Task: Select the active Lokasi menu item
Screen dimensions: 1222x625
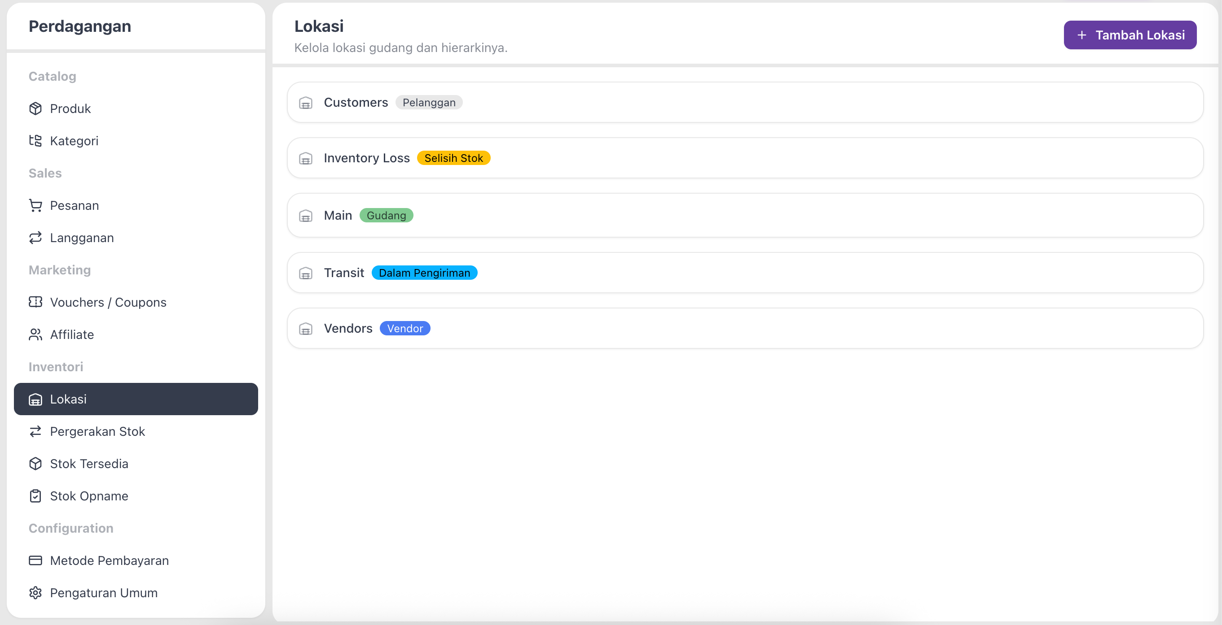Action: coord(136,399)
